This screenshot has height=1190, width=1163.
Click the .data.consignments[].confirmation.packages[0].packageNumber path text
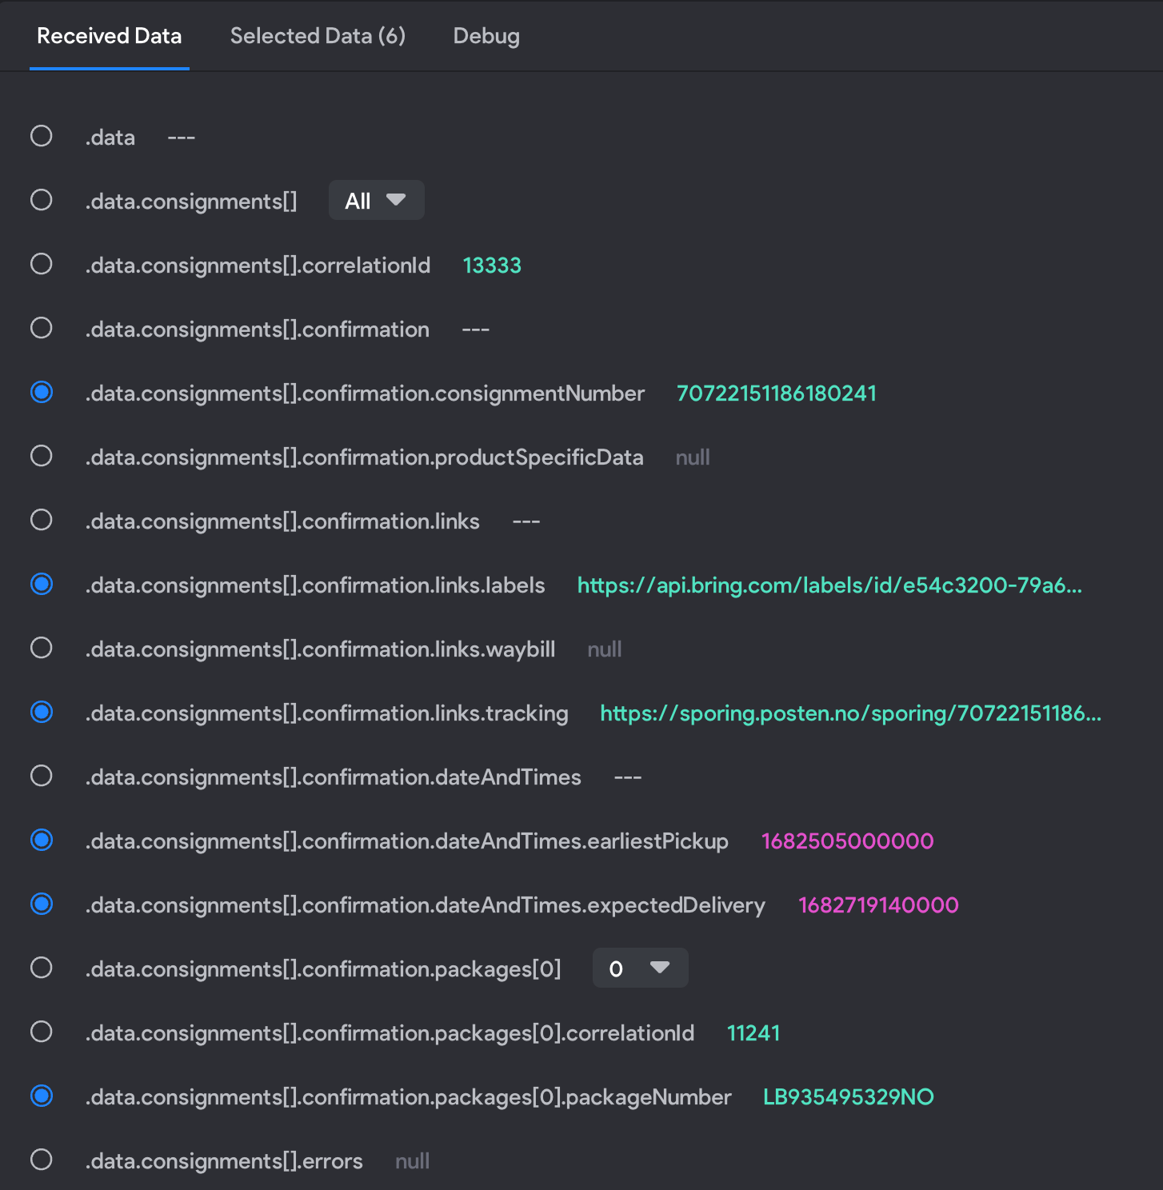pos(409,1097)
